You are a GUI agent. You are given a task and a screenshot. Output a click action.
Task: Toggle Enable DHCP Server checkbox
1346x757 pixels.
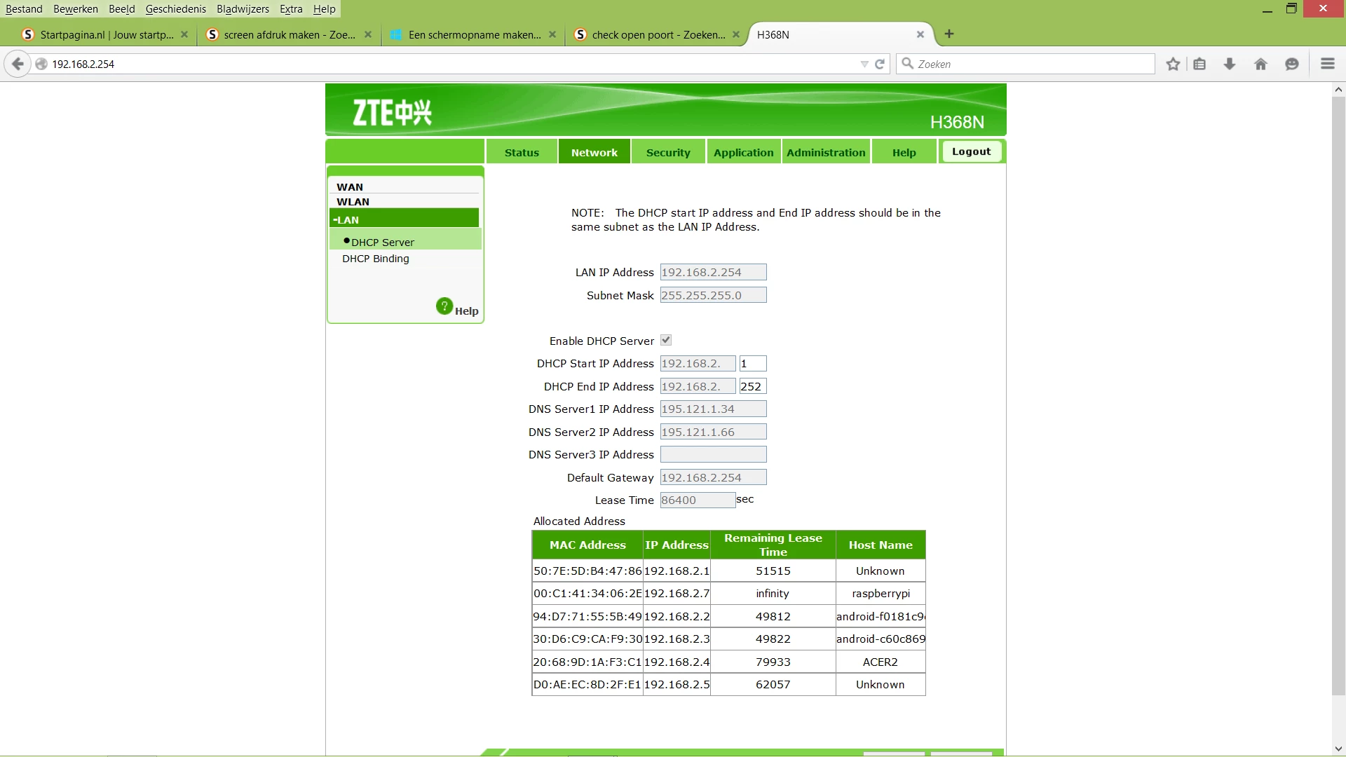pyautogui.click(x=666, y=340)
